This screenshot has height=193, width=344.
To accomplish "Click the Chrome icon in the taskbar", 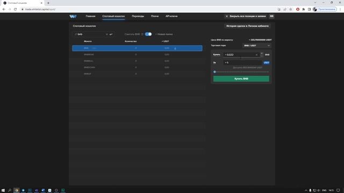I will coord(17,190).
